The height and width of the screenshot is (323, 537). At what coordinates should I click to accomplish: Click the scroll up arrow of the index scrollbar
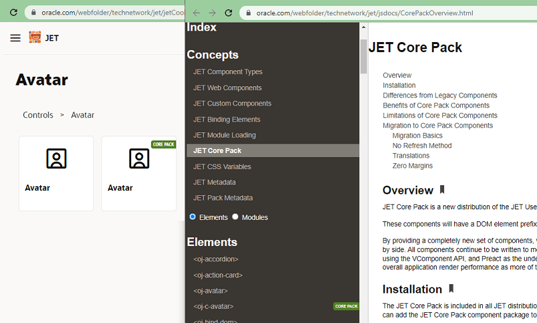(x=363, y=27)
